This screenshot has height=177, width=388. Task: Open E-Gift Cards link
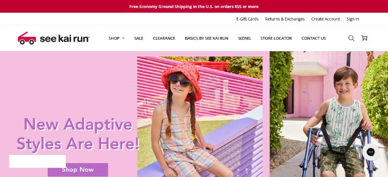248,19
